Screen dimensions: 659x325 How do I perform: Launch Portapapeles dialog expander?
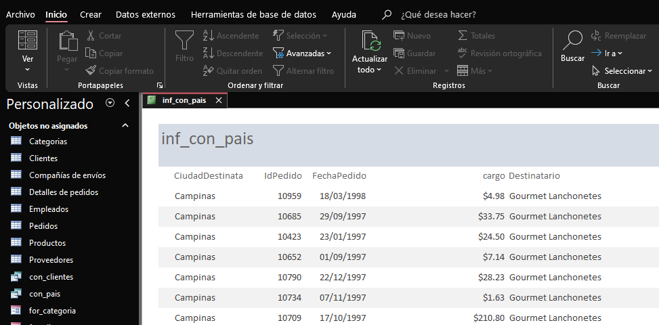[160, 85]
